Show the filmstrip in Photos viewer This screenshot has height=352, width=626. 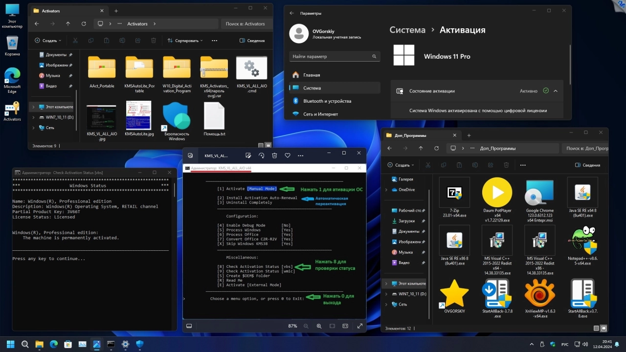point(189,326)
